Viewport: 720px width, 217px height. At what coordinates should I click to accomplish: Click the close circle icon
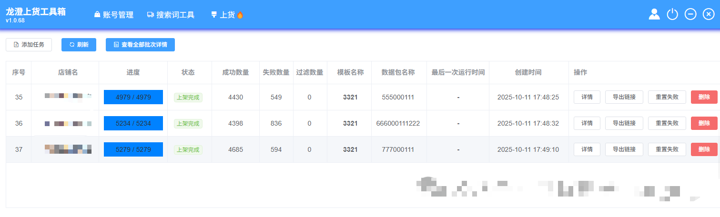coord(709,14)
